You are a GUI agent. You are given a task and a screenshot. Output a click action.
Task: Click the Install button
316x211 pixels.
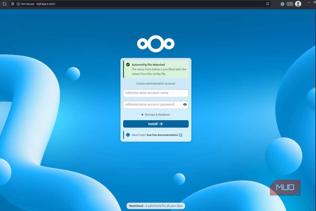click(156, 124)
